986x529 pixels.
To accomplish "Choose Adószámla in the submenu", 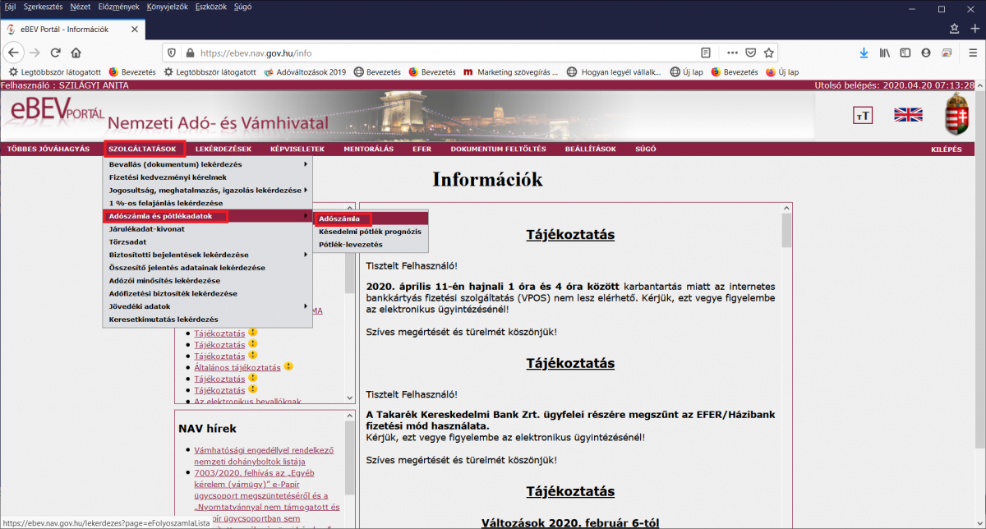I will click(x=371, y=218).
